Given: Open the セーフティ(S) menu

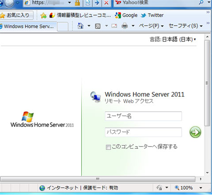Looking at the screenshot, I should coord(185,26).
